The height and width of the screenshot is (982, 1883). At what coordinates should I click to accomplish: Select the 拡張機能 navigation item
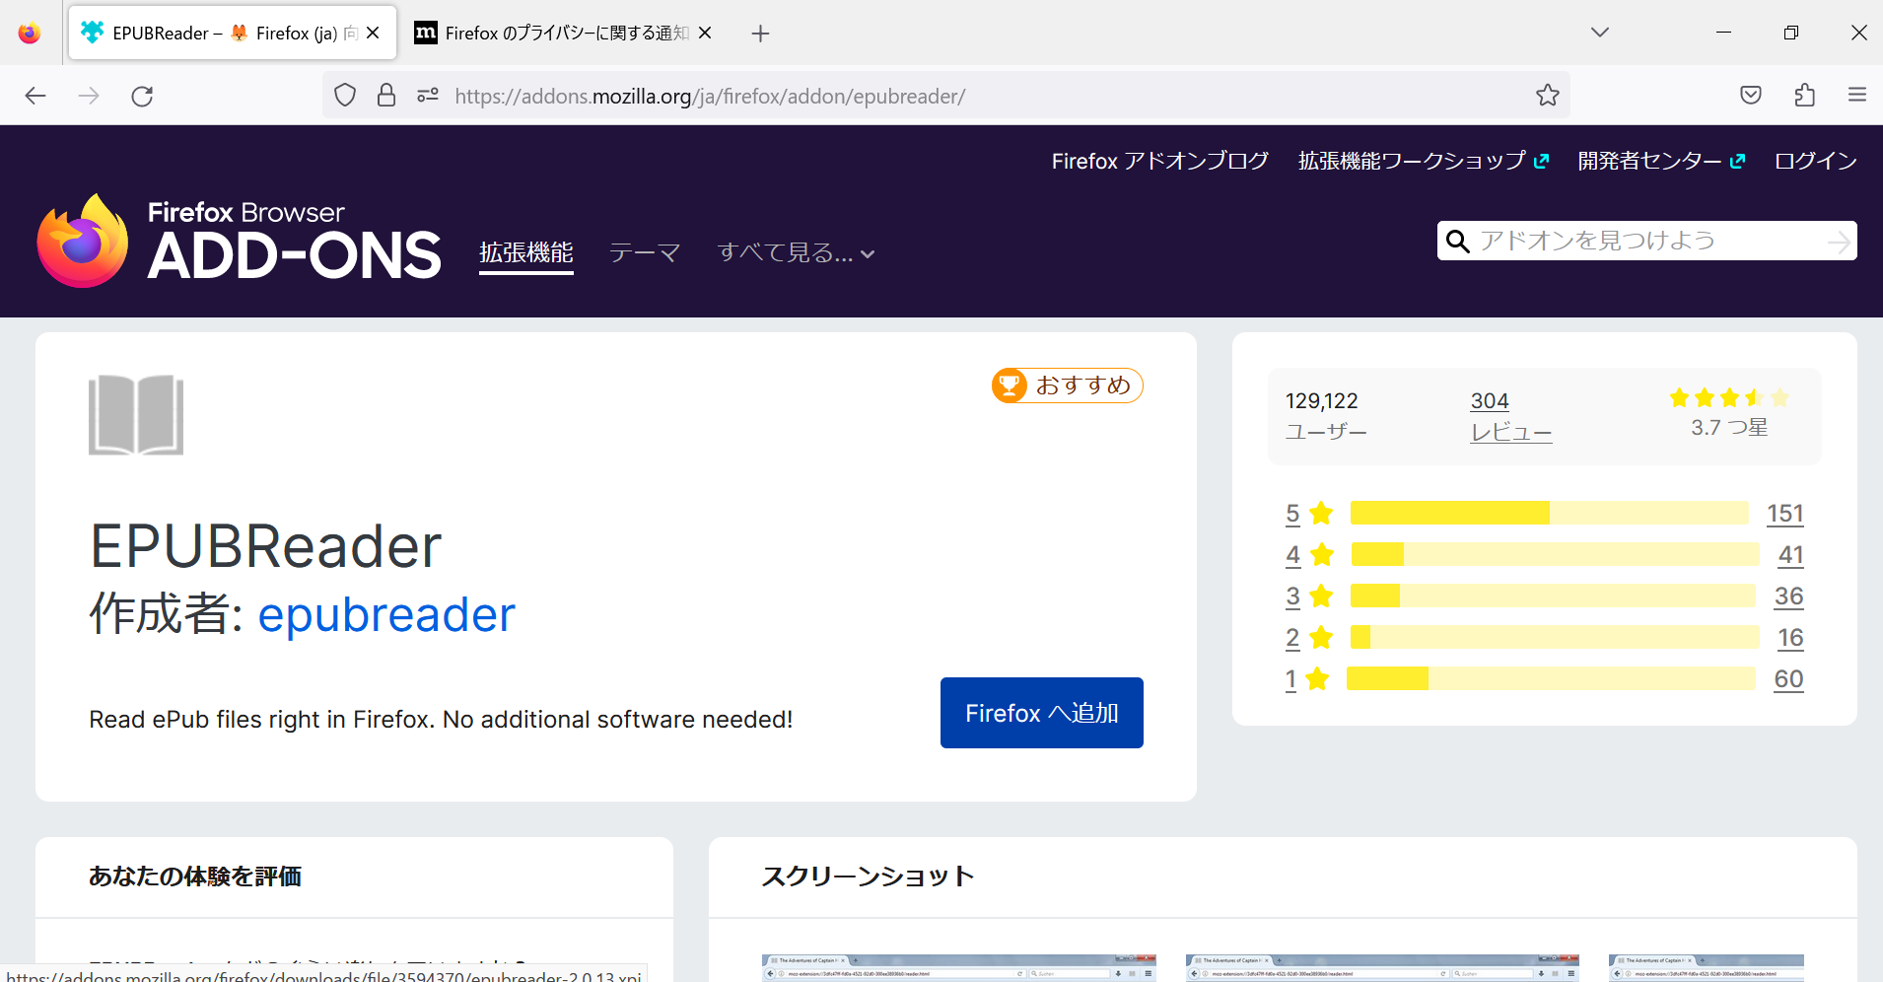[525, 252]
